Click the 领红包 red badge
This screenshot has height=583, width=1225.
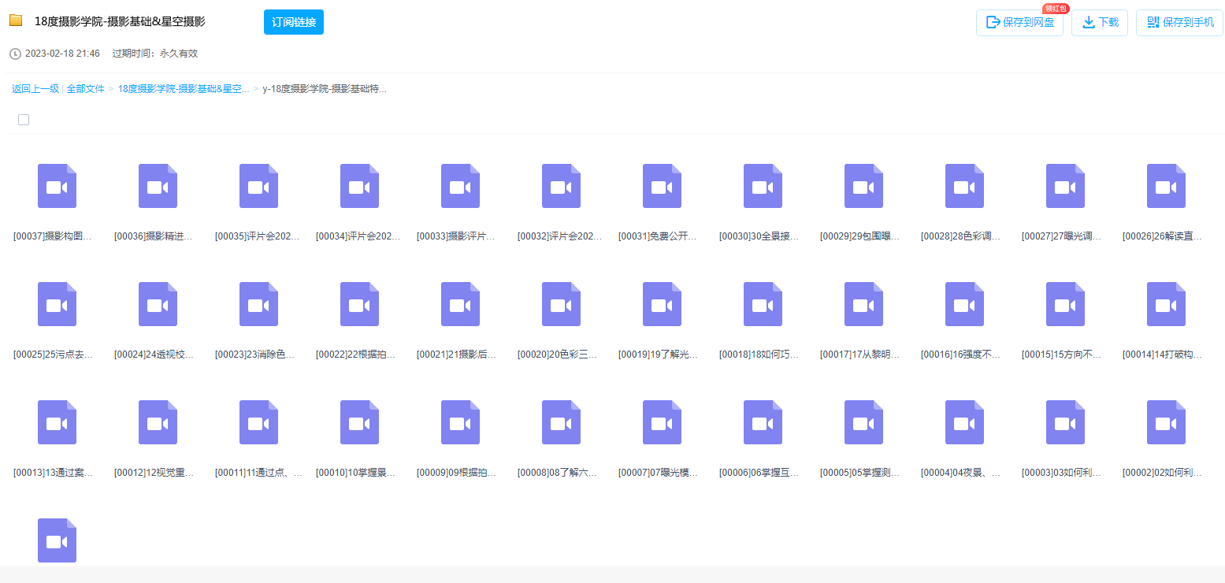[x=1056, y=9]
